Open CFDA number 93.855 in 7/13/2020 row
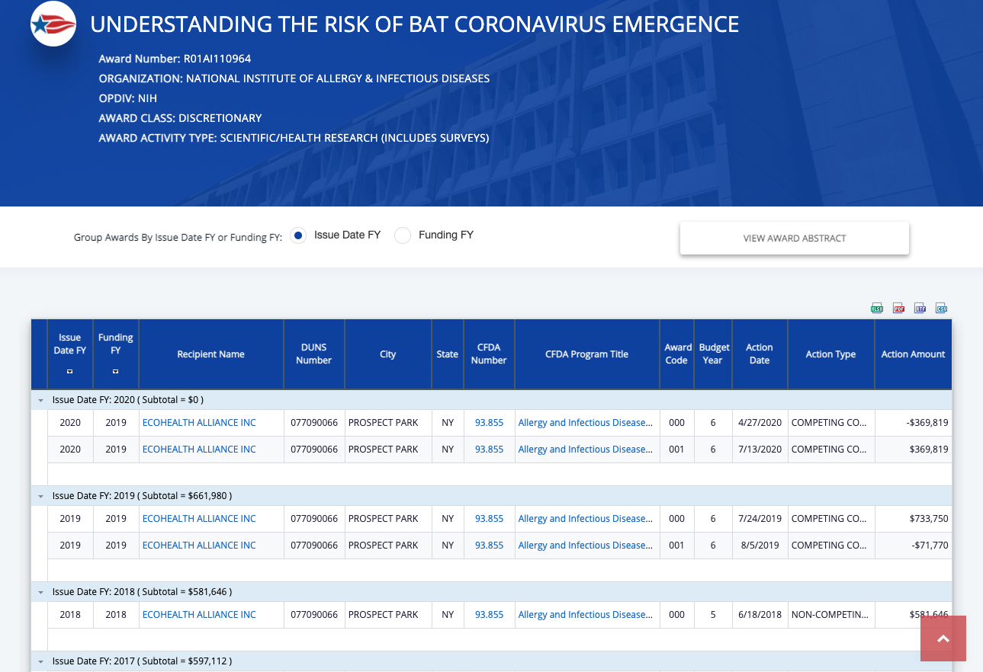Screen dimensions: 983x672 489,450
